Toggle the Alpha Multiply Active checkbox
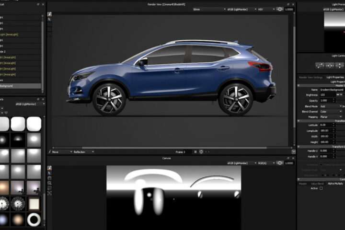This screenshot has height=230, width=345. (x=321, y=188)
